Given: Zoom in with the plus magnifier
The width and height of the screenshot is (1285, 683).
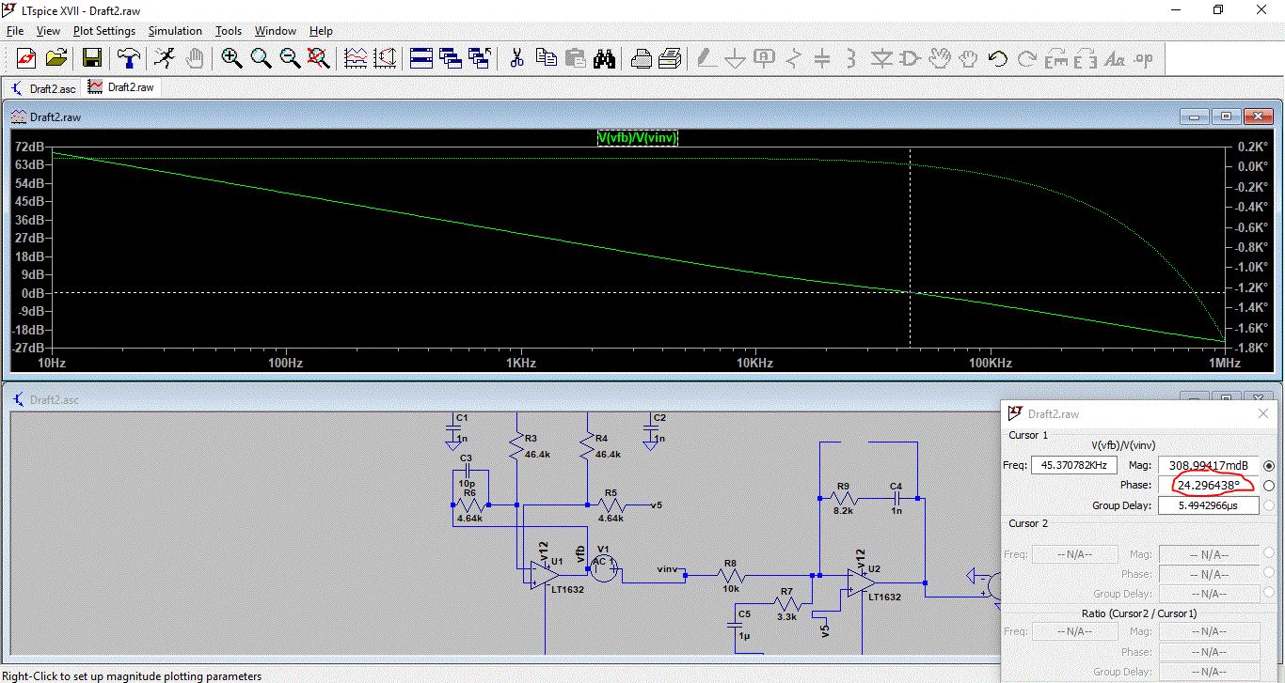Looking at the screenshot, I should (231, 58).
